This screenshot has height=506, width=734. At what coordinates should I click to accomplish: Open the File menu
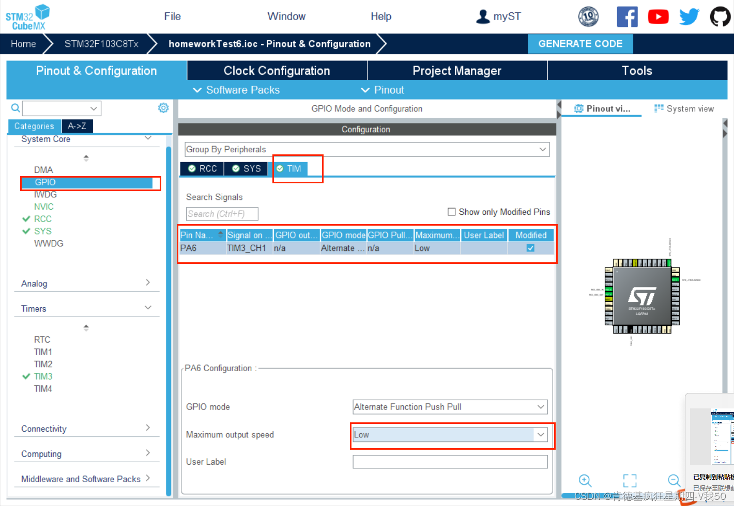(173, 17)
